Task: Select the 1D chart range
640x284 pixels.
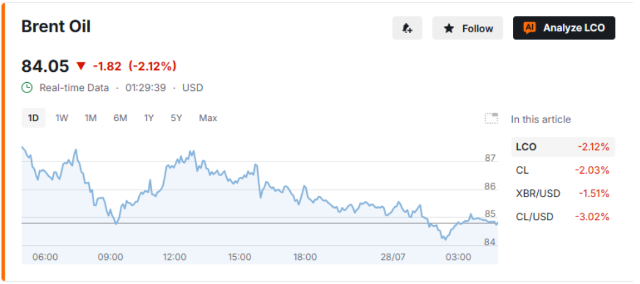Action: click(34, 118)
